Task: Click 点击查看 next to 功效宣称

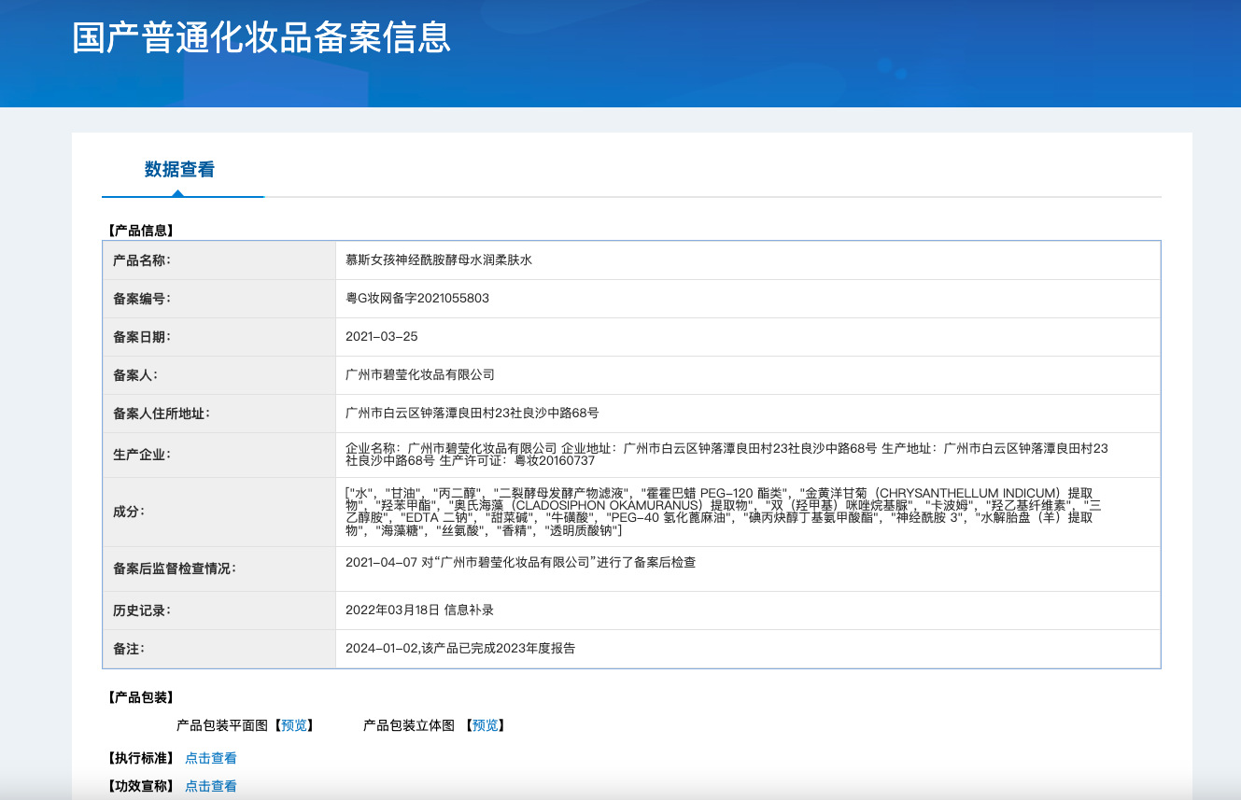Action: click(x=210, y=786)
